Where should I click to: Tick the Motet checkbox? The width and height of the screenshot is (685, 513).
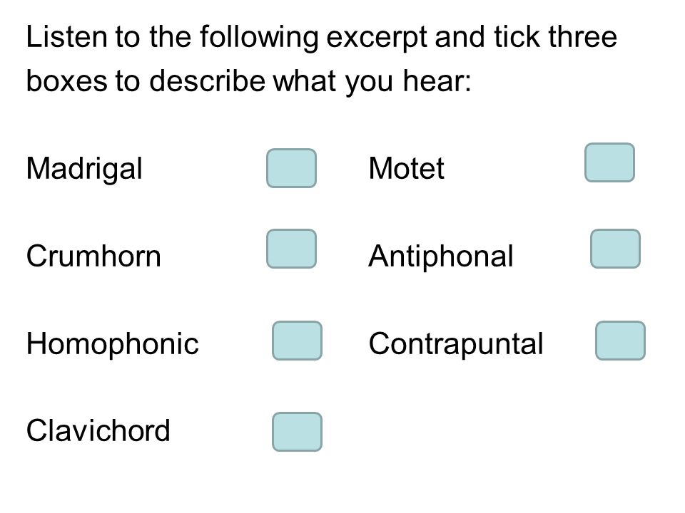point(609,162)
